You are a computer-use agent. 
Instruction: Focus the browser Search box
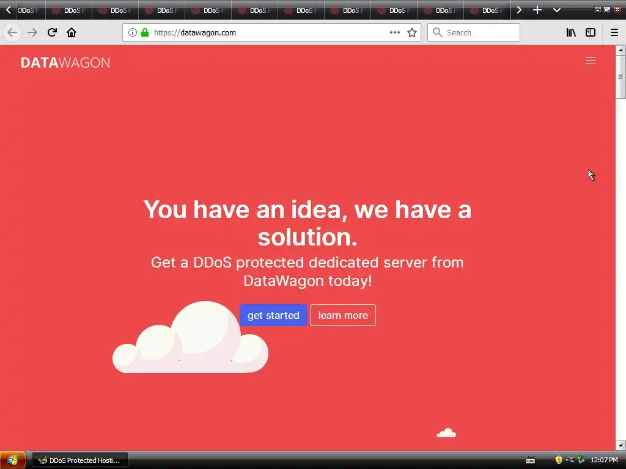pos(474,32)
